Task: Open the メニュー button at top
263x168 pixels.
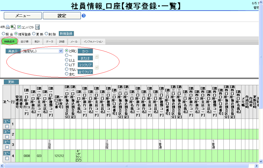Action: click(x=23, y=16)
